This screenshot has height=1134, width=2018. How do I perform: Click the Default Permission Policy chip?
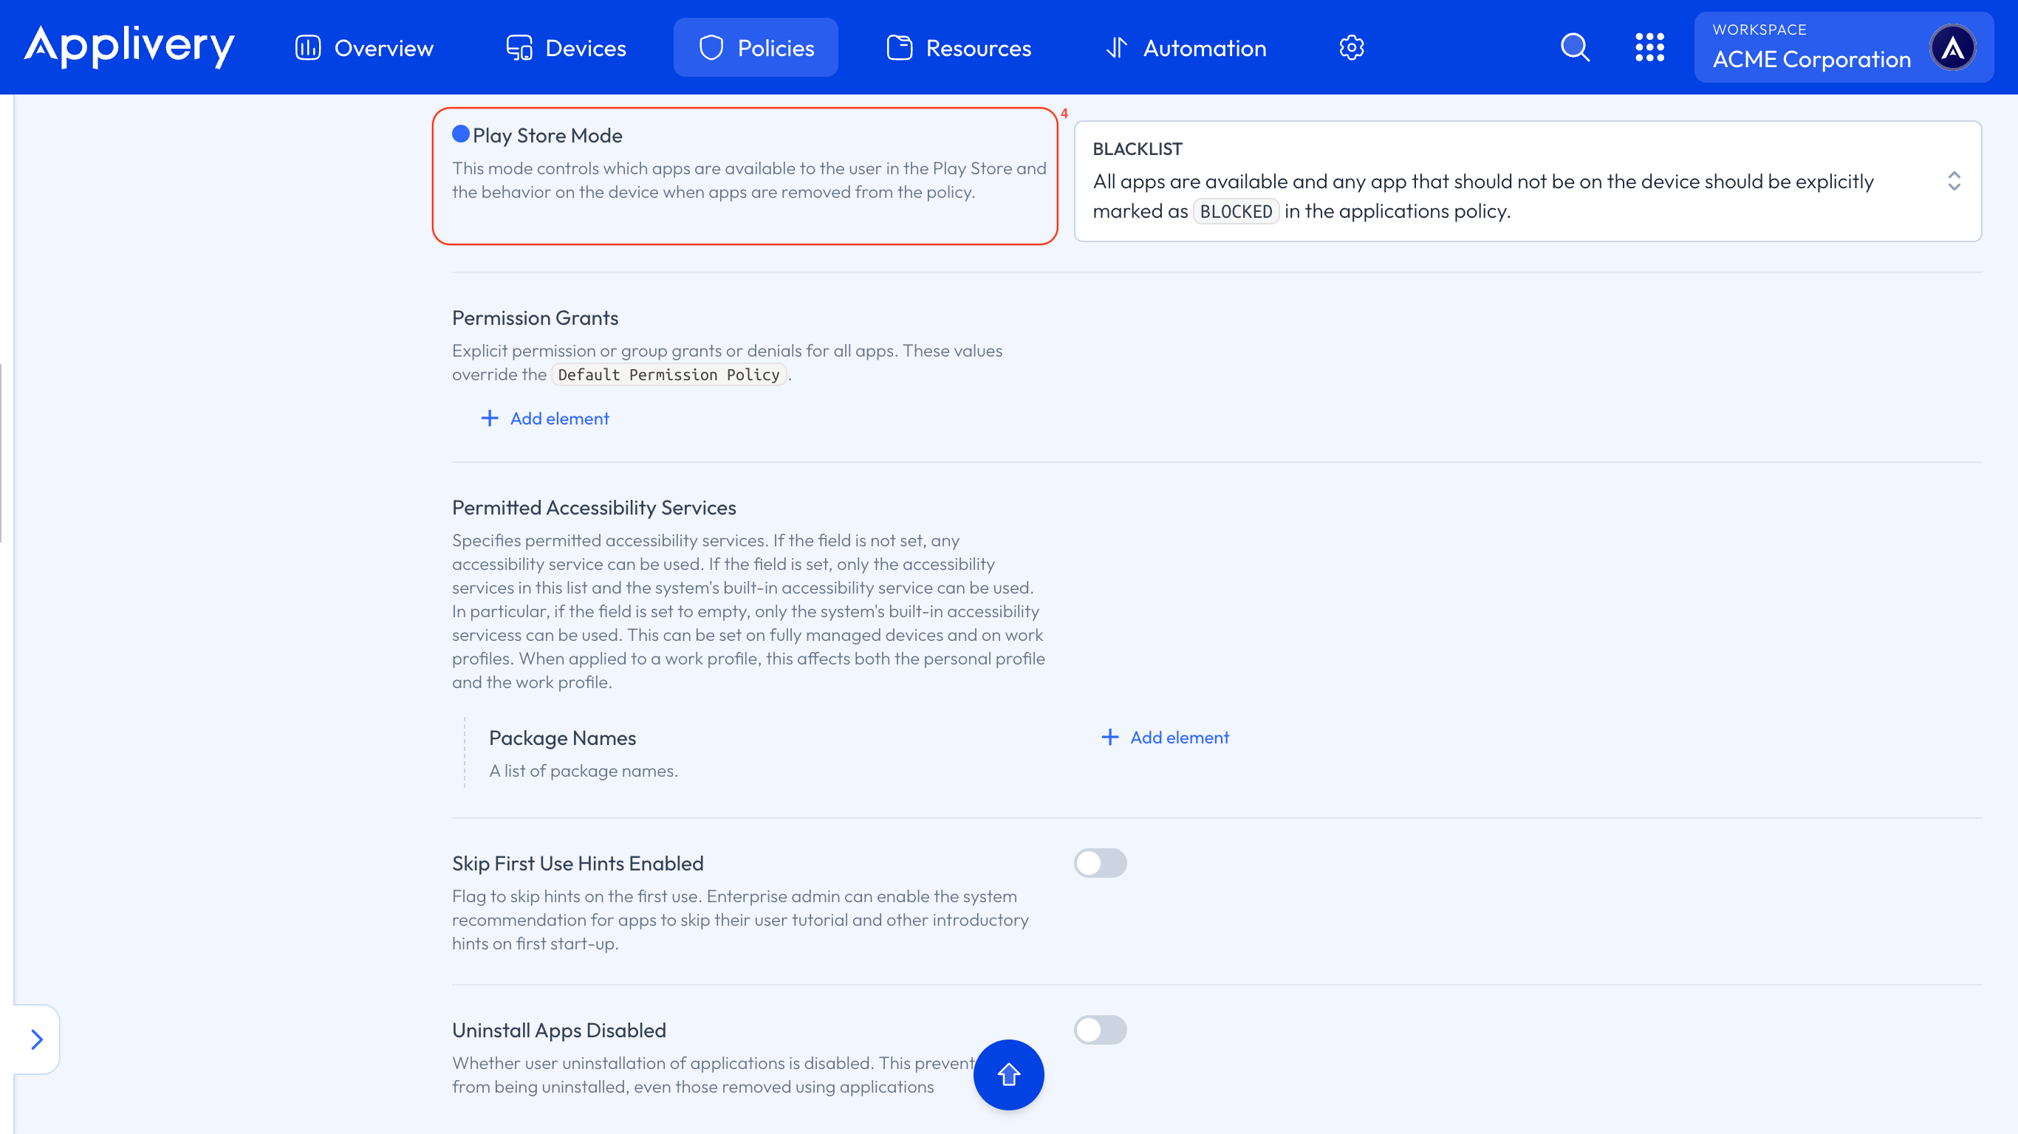click(x=669, y=374)
